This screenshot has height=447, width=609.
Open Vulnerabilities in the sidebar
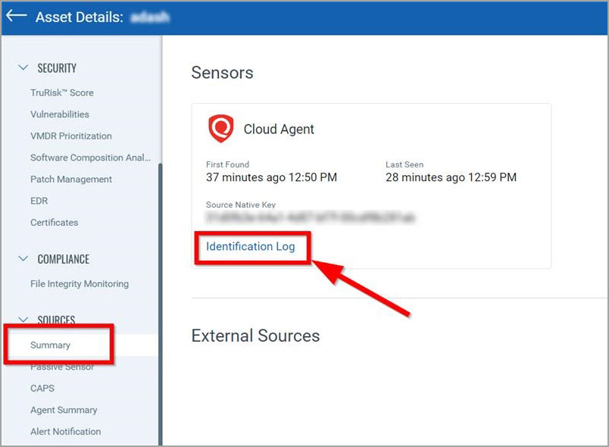60,114
